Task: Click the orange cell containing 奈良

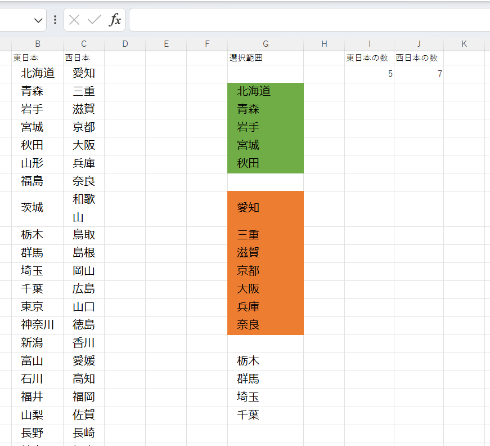Action: coord(266,325)
